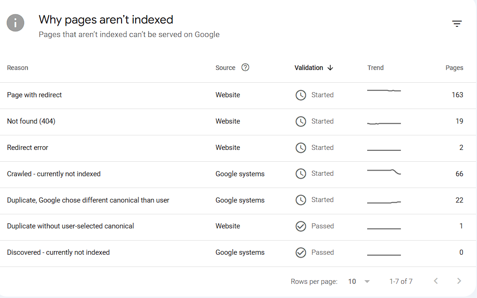The width and height of the screenshot is (477, 298).
Task: Click the trend sparkline for Crawled row
Action: [384, 172]
